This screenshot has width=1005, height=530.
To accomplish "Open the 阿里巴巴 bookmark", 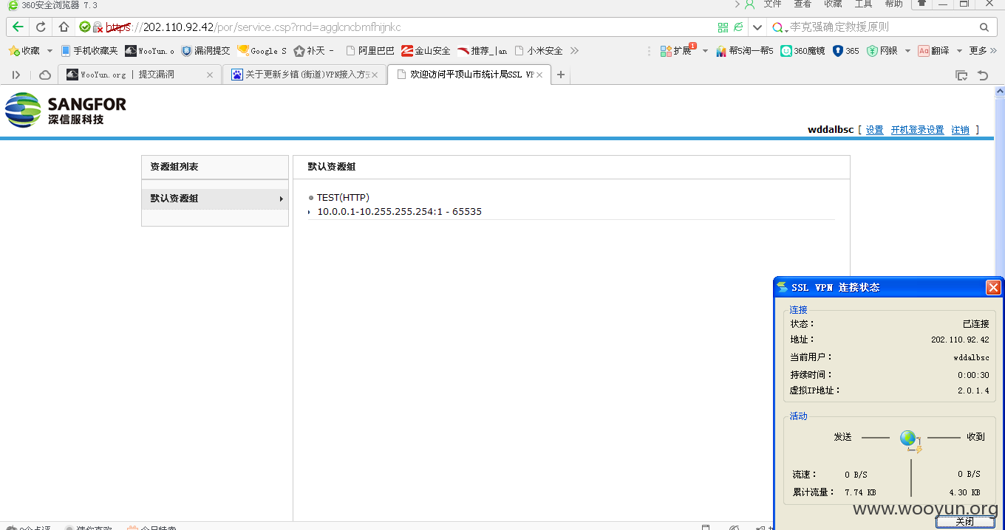I will click(x=370, y=51).
